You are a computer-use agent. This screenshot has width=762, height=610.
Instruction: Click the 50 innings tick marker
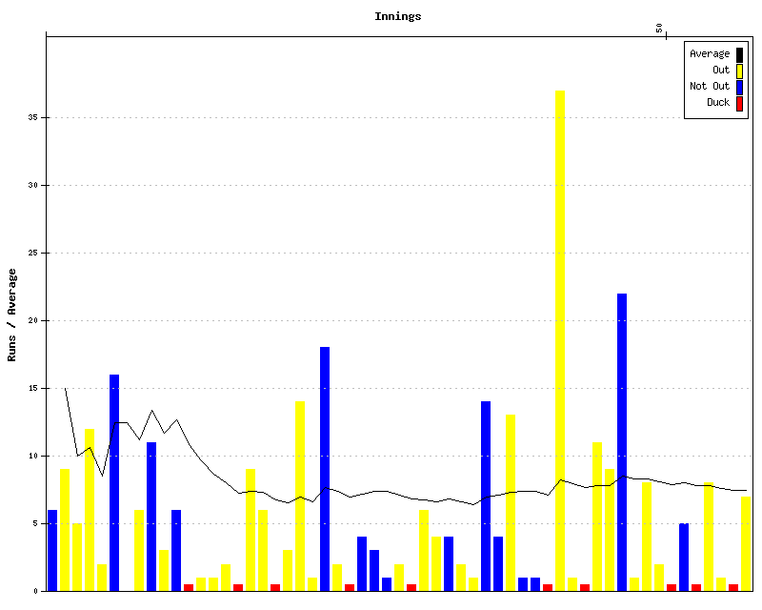[x=659, y=29]
